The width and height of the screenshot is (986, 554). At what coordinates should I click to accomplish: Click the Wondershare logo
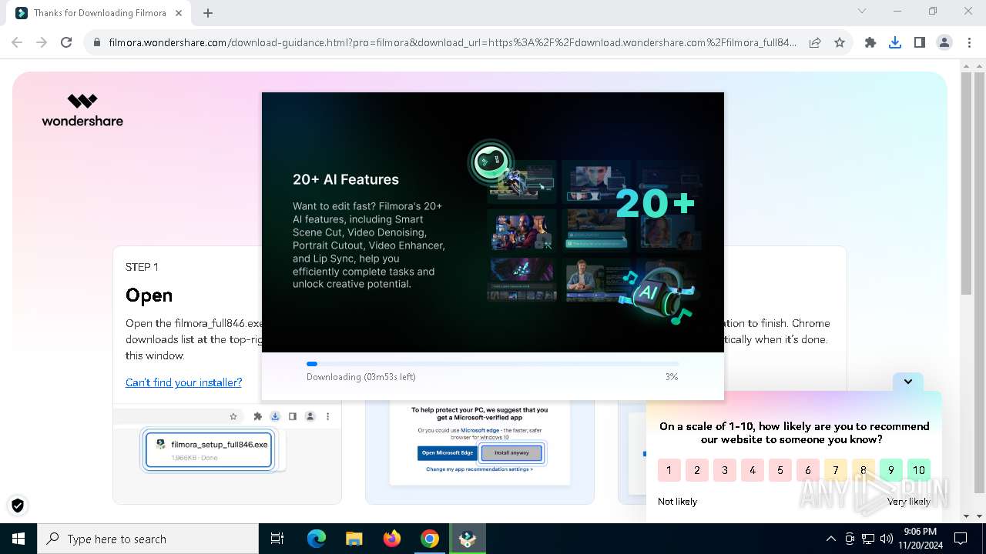tap(82, 110)
